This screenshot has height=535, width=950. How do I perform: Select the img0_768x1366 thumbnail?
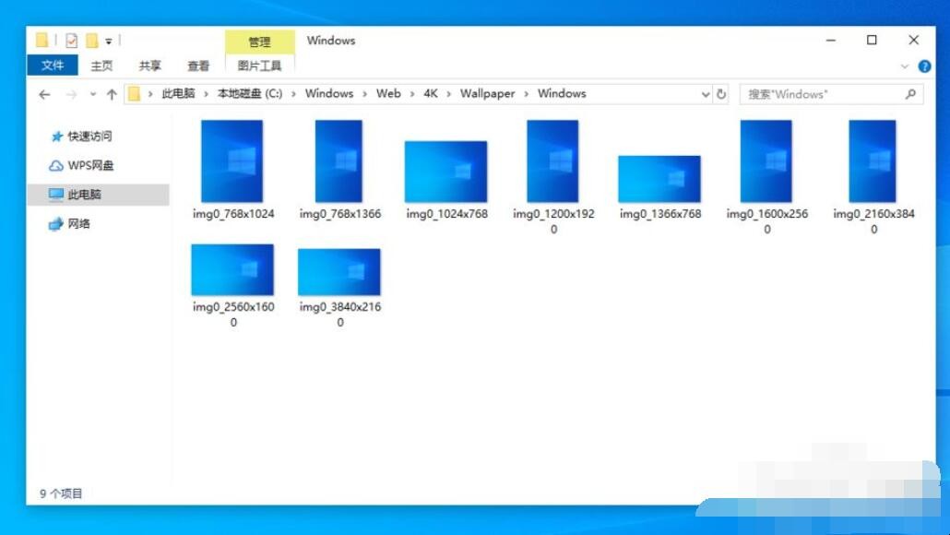click(338, 161)
